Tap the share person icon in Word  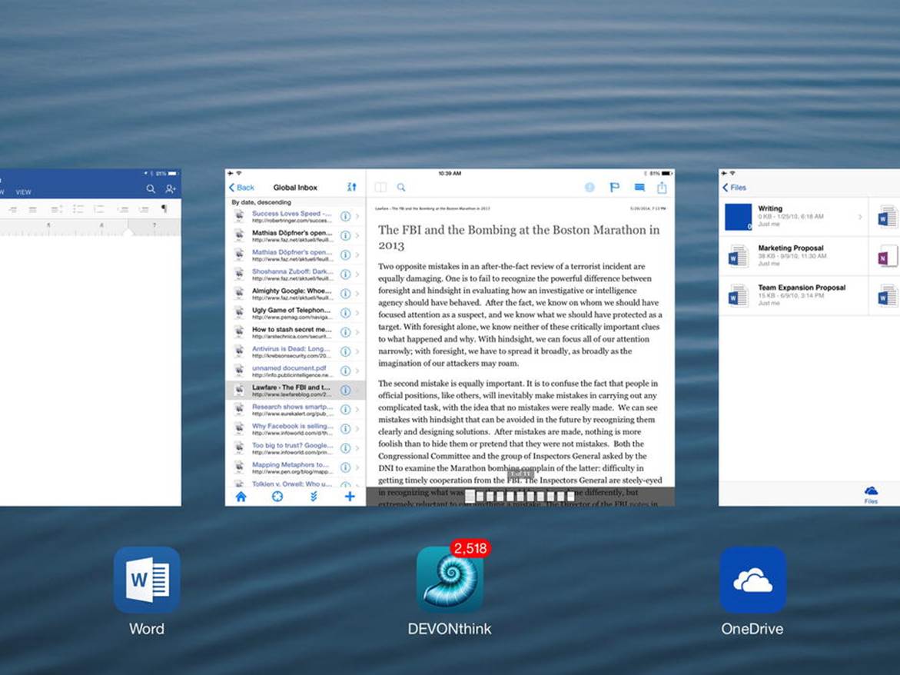171,188
